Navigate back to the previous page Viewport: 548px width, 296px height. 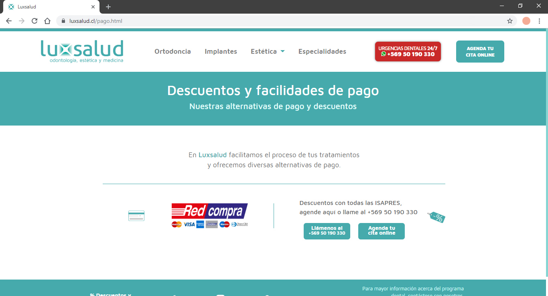coord(9,21)
